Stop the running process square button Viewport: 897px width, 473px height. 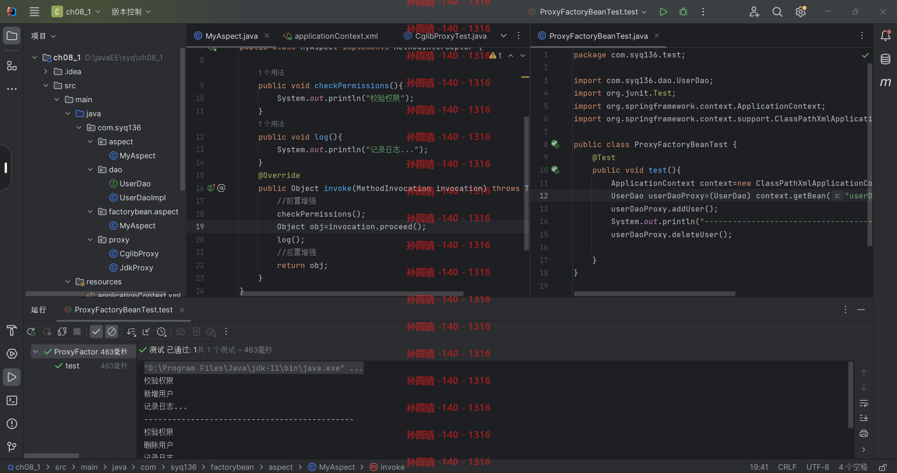(77, 332)
